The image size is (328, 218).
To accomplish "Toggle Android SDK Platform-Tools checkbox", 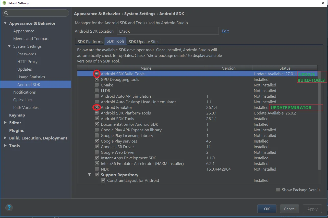I will point(97,113).
